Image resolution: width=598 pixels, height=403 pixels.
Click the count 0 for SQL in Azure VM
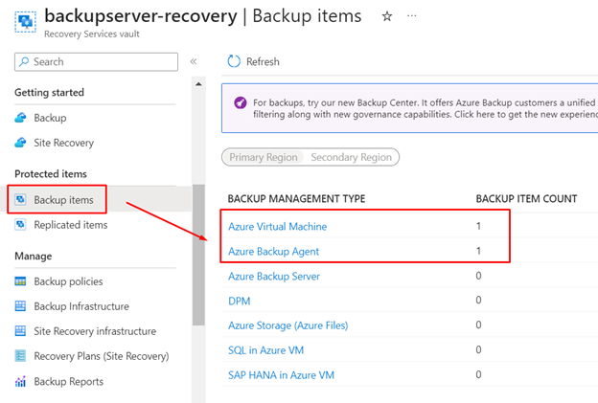click(x=478, y=349)
